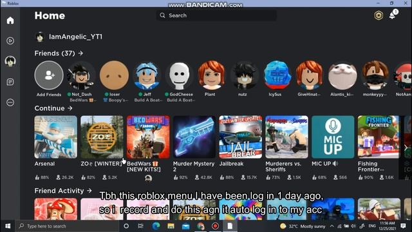
Task: Open Cortana circle icon on taskbar
Action: [126, 226]
